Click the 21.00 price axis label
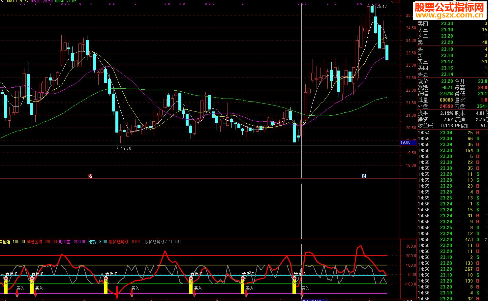488x301 pixels. point(411,115)
